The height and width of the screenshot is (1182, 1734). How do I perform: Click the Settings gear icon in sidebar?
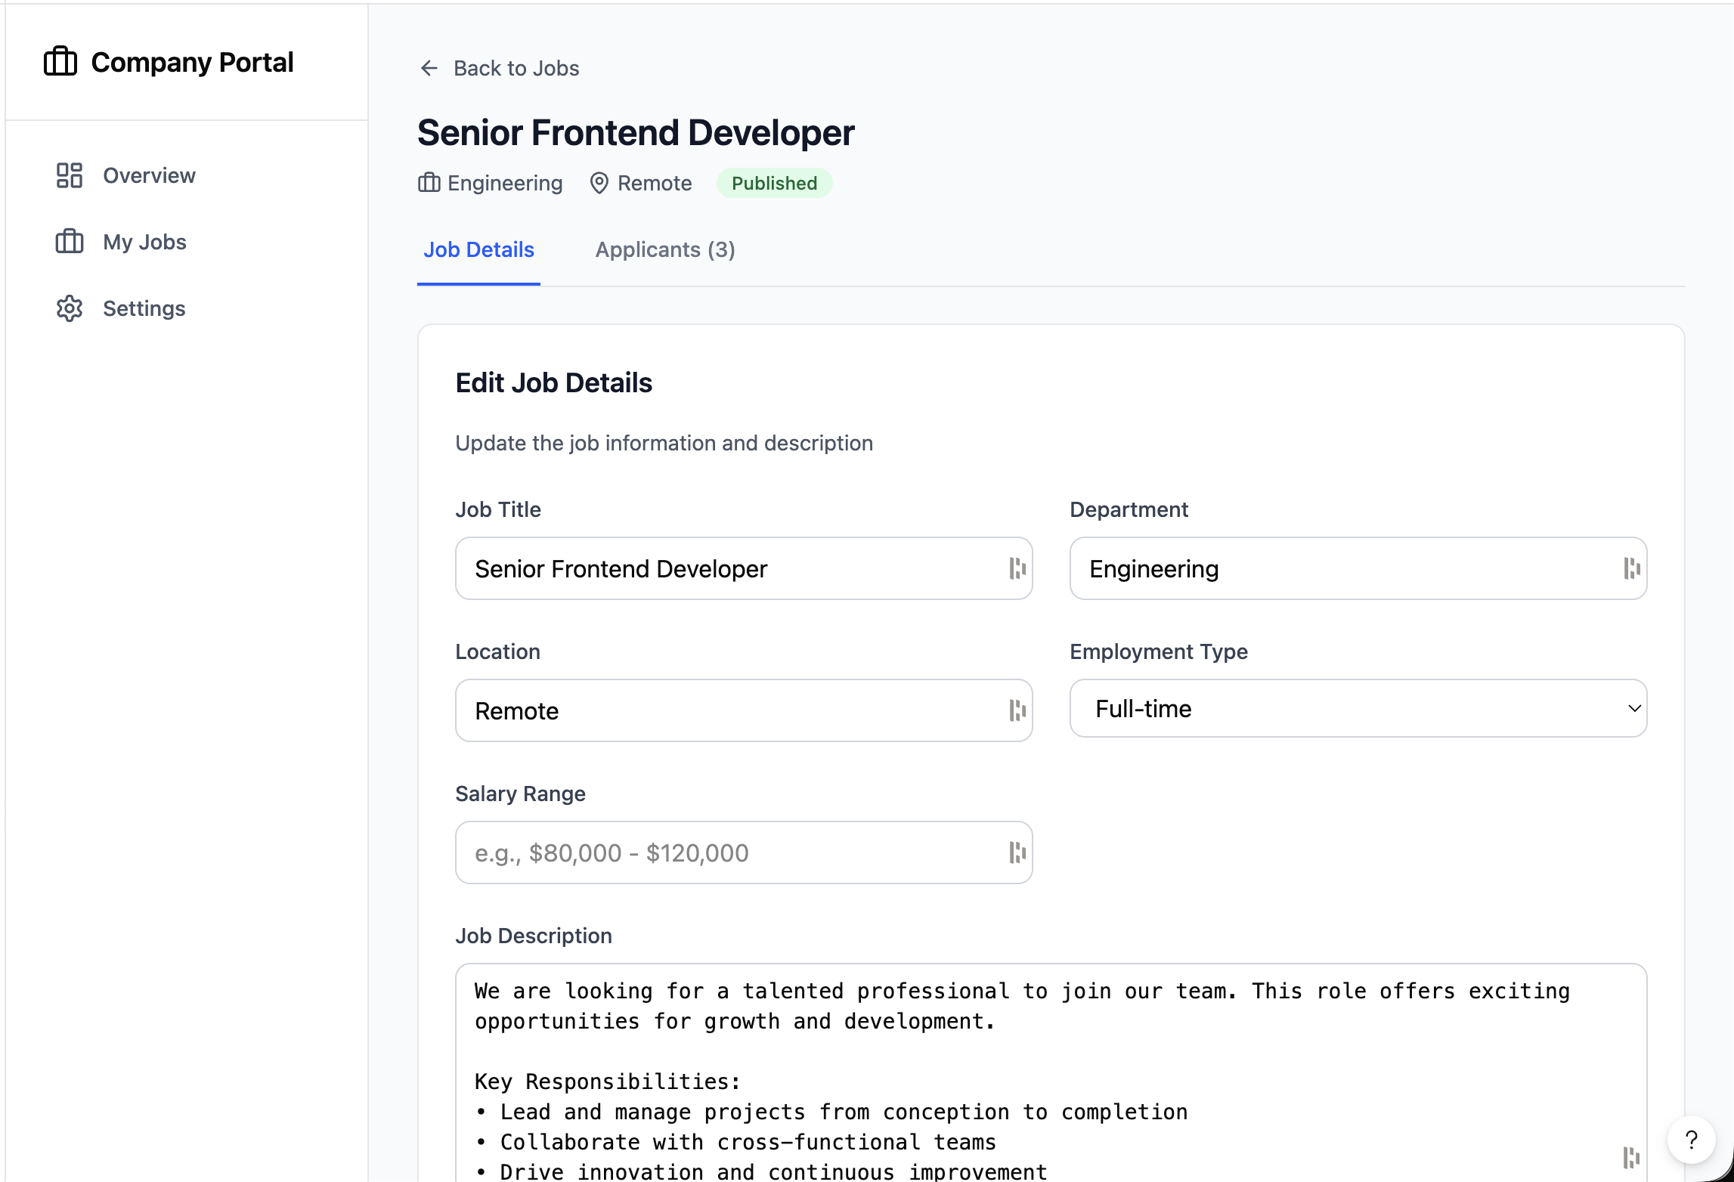(x=70, y=308)
